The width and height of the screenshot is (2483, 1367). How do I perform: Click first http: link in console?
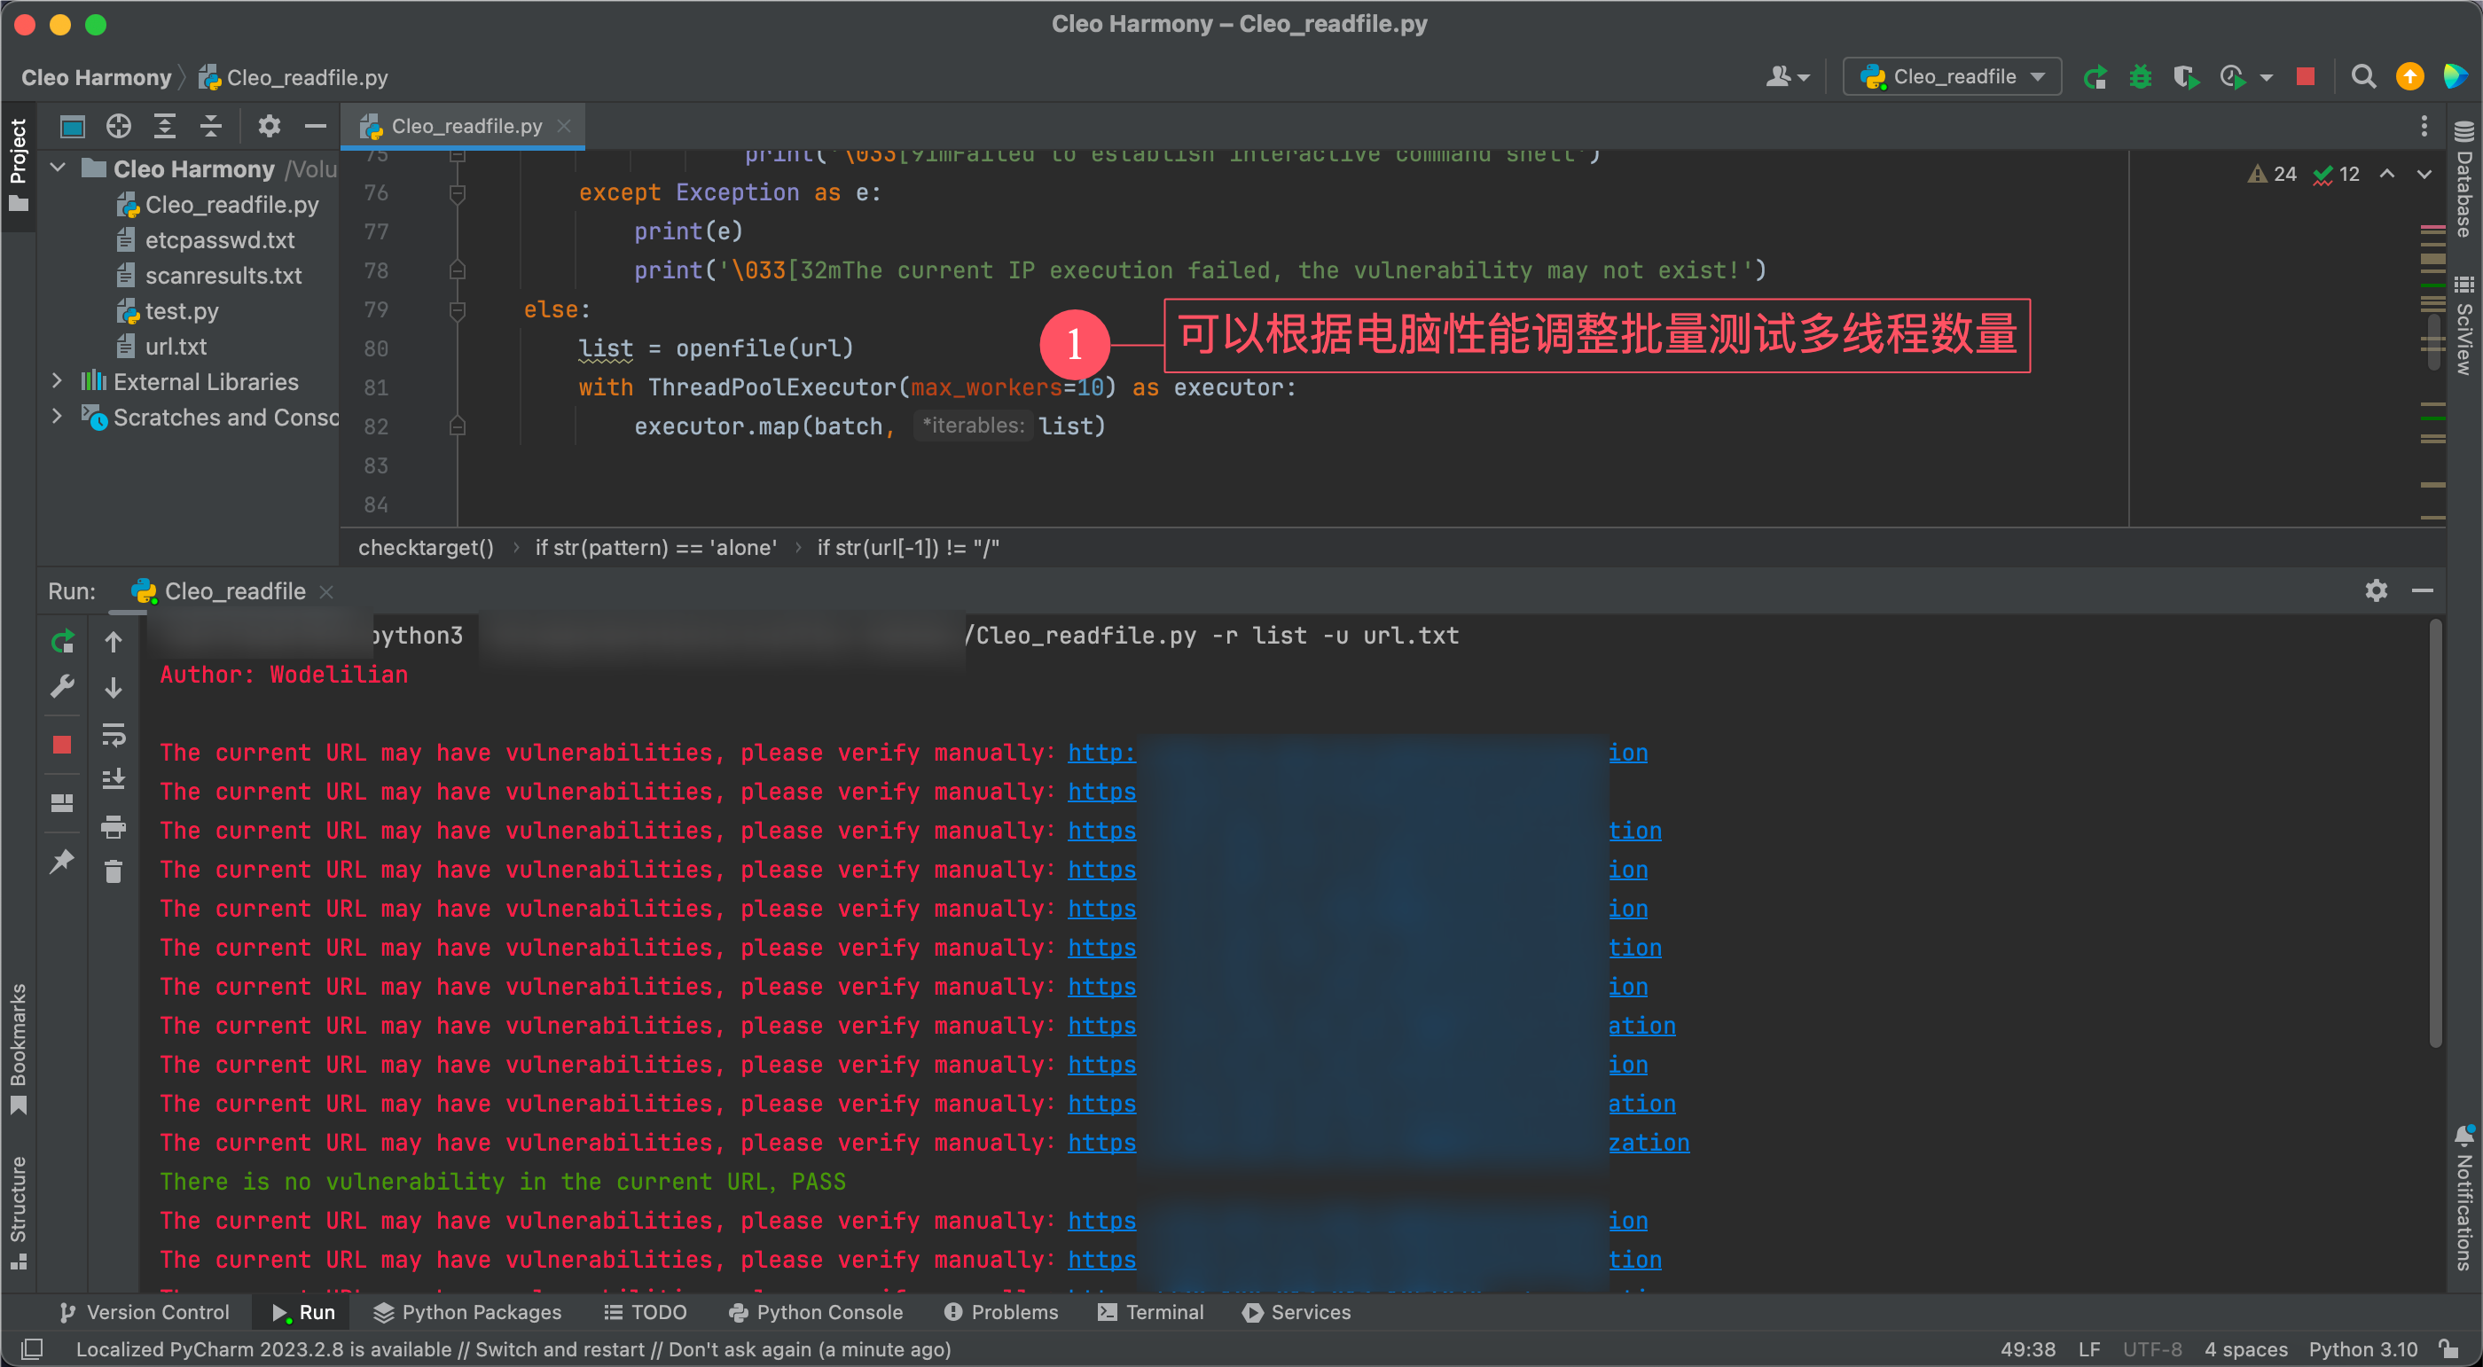1101,753
